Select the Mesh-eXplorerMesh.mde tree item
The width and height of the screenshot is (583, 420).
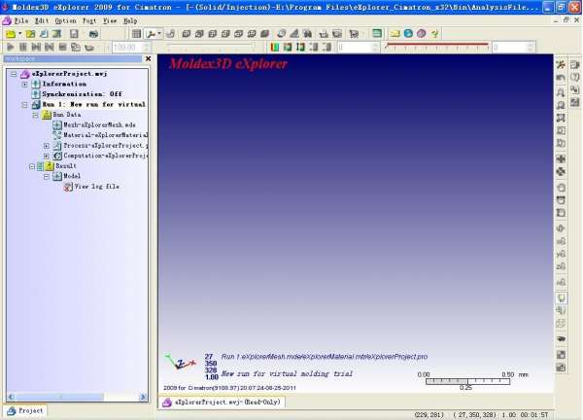(x=99, y=125)
